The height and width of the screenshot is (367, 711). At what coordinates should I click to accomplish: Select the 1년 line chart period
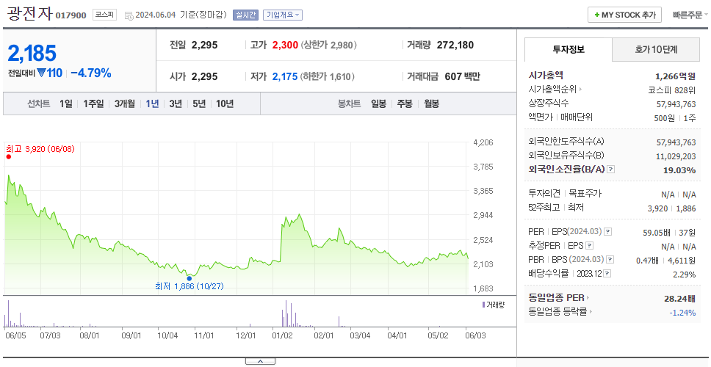(152, 103)
